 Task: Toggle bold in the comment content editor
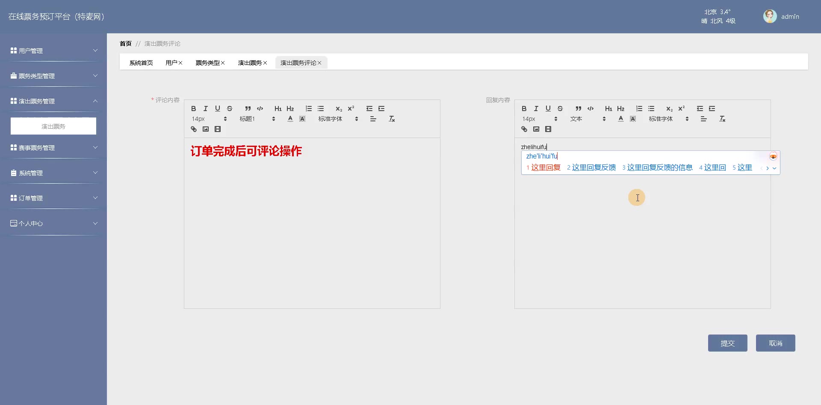pos(194,109)
